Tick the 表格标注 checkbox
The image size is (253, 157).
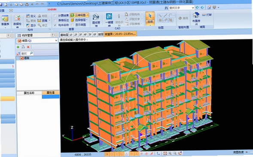coord(55,20)
